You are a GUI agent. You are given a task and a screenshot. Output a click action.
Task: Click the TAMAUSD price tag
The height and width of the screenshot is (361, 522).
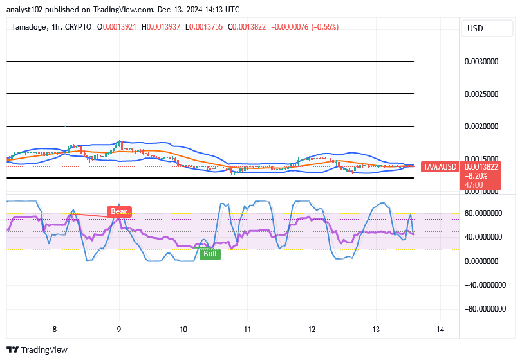440,167
